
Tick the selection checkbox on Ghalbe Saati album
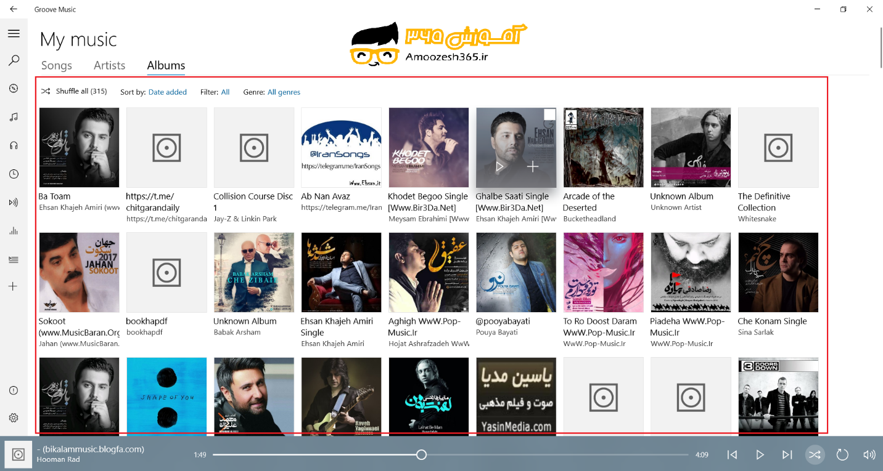click(550, 115)
